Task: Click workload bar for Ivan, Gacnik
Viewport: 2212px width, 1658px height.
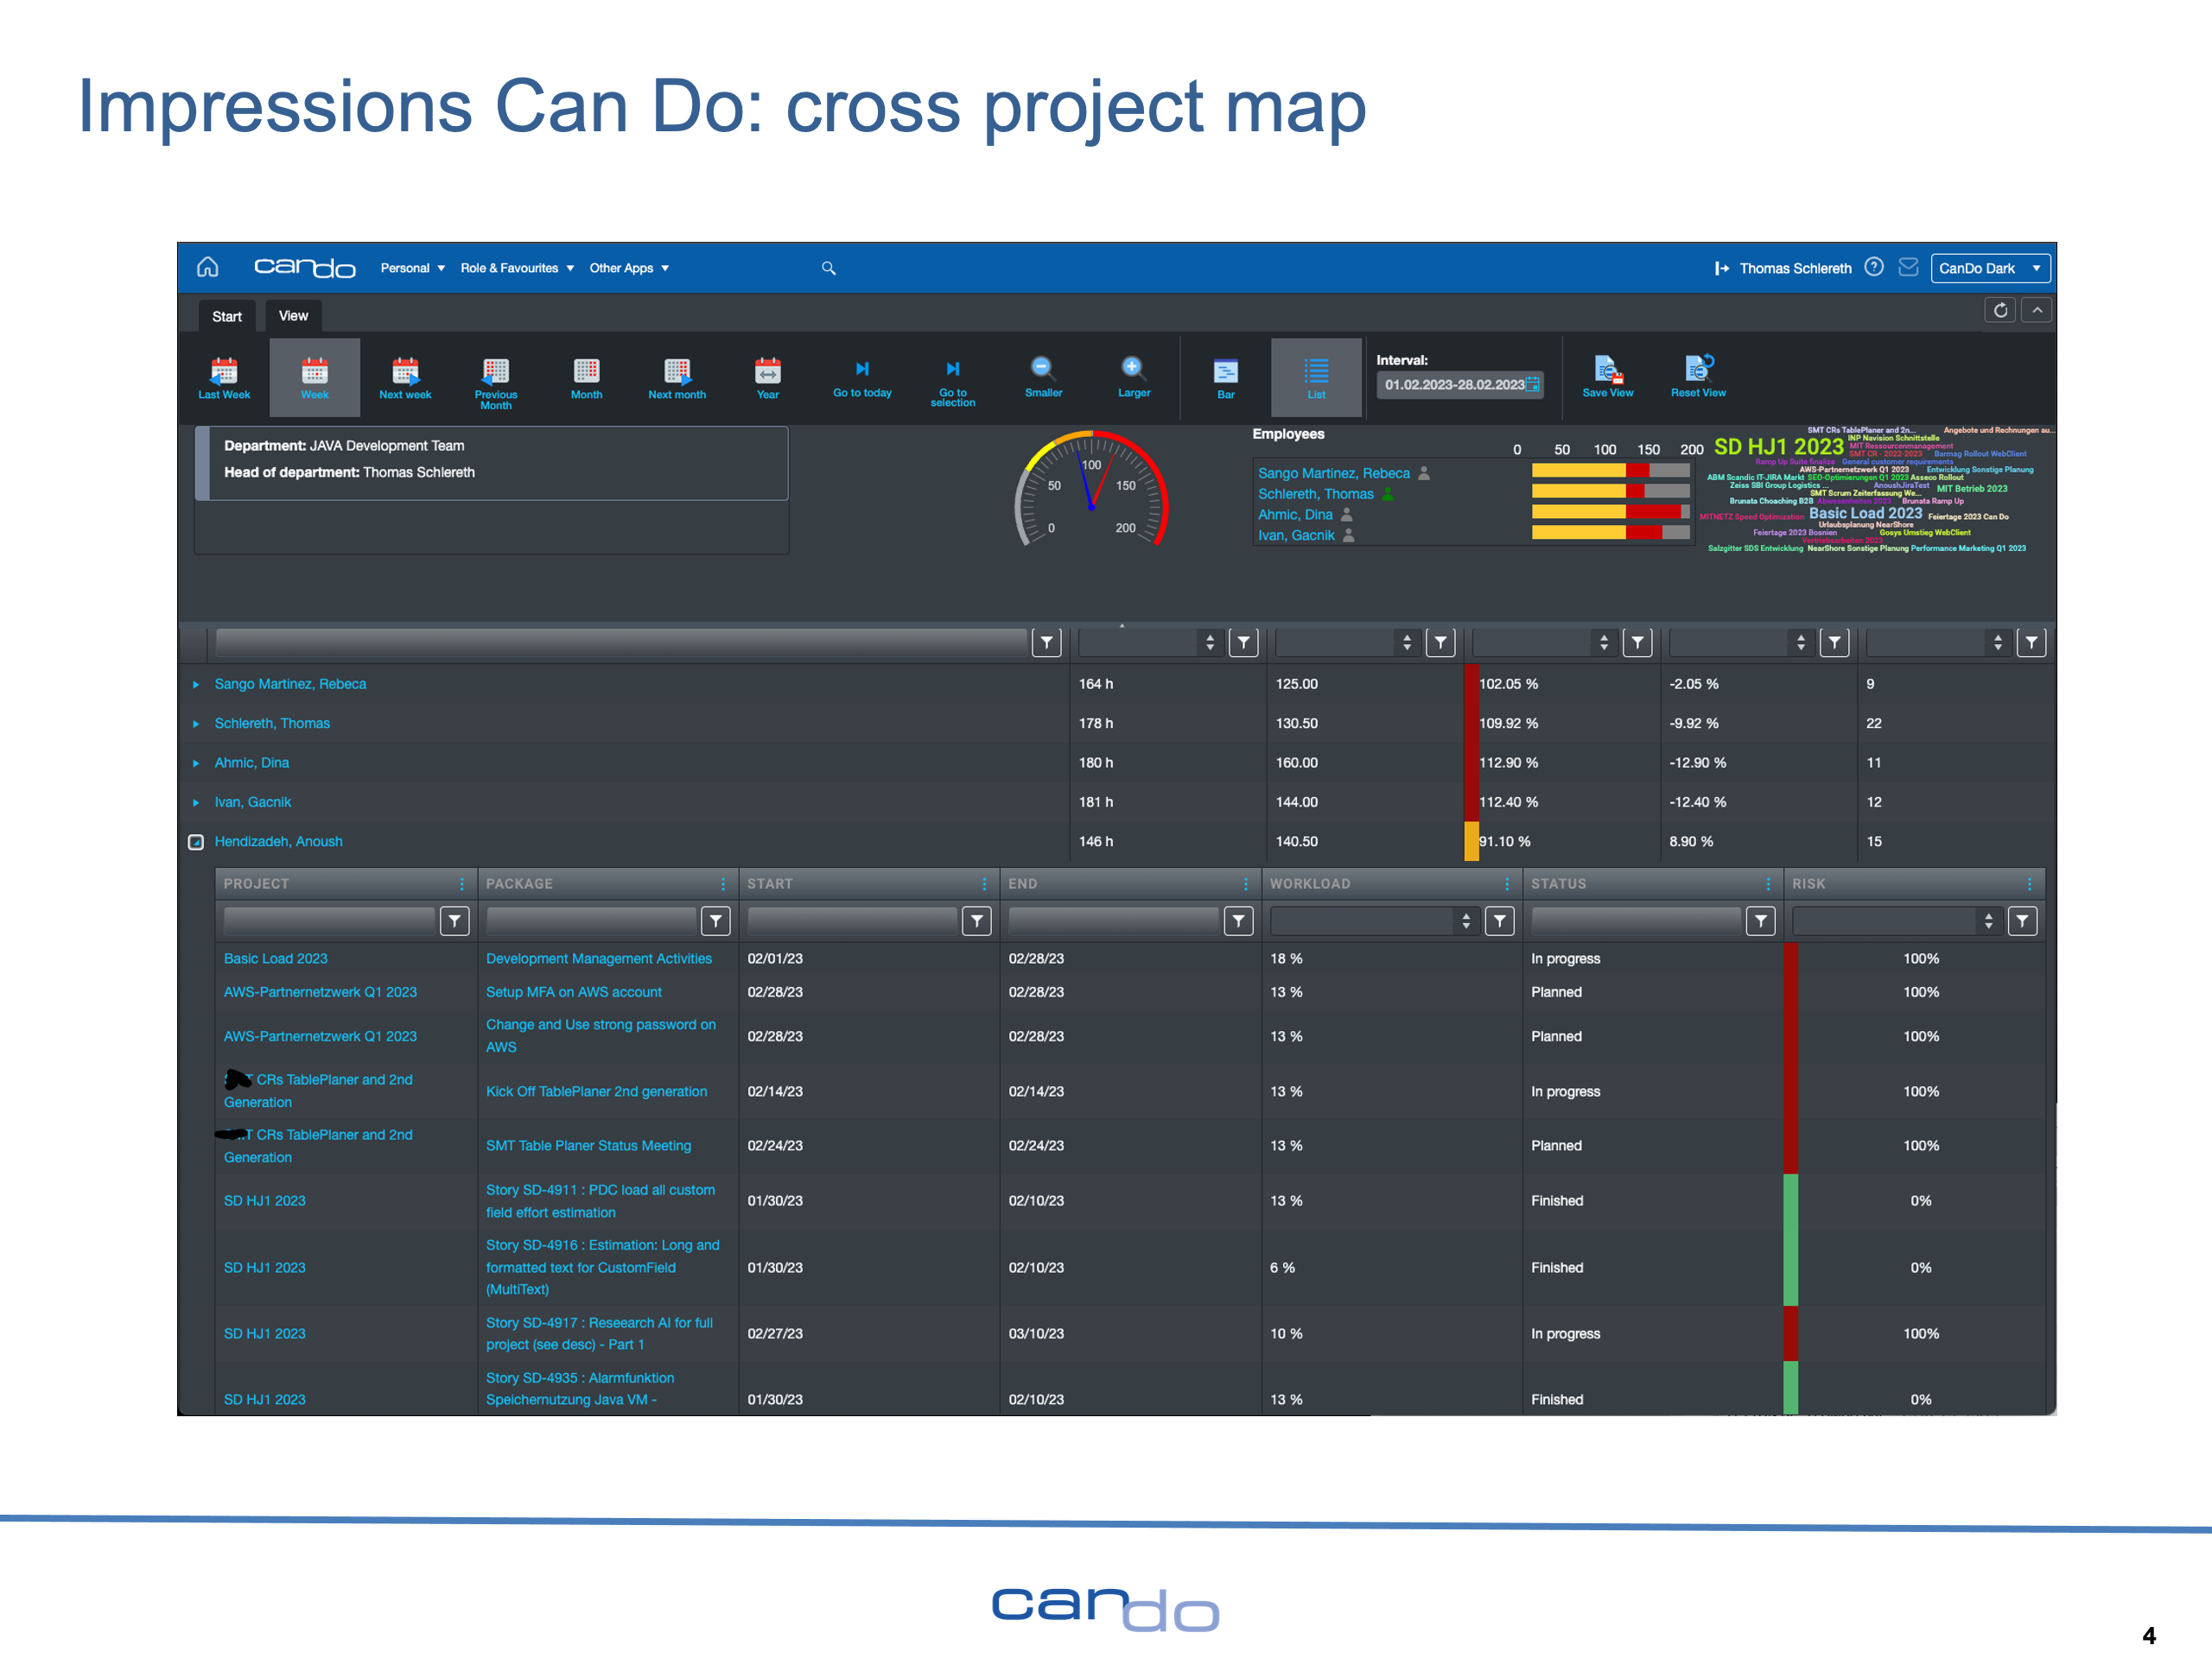Action: click(x=1611, y=533)
